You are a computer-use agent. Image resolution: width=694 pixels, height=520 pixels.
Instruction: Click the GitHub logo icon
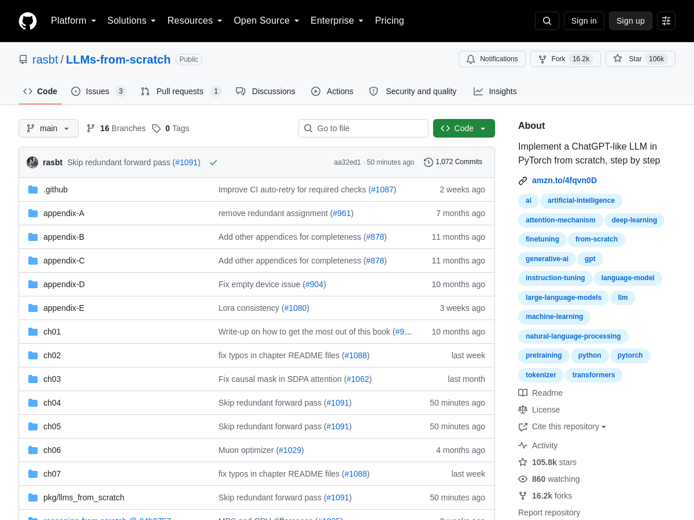click(x=28, y=21)
